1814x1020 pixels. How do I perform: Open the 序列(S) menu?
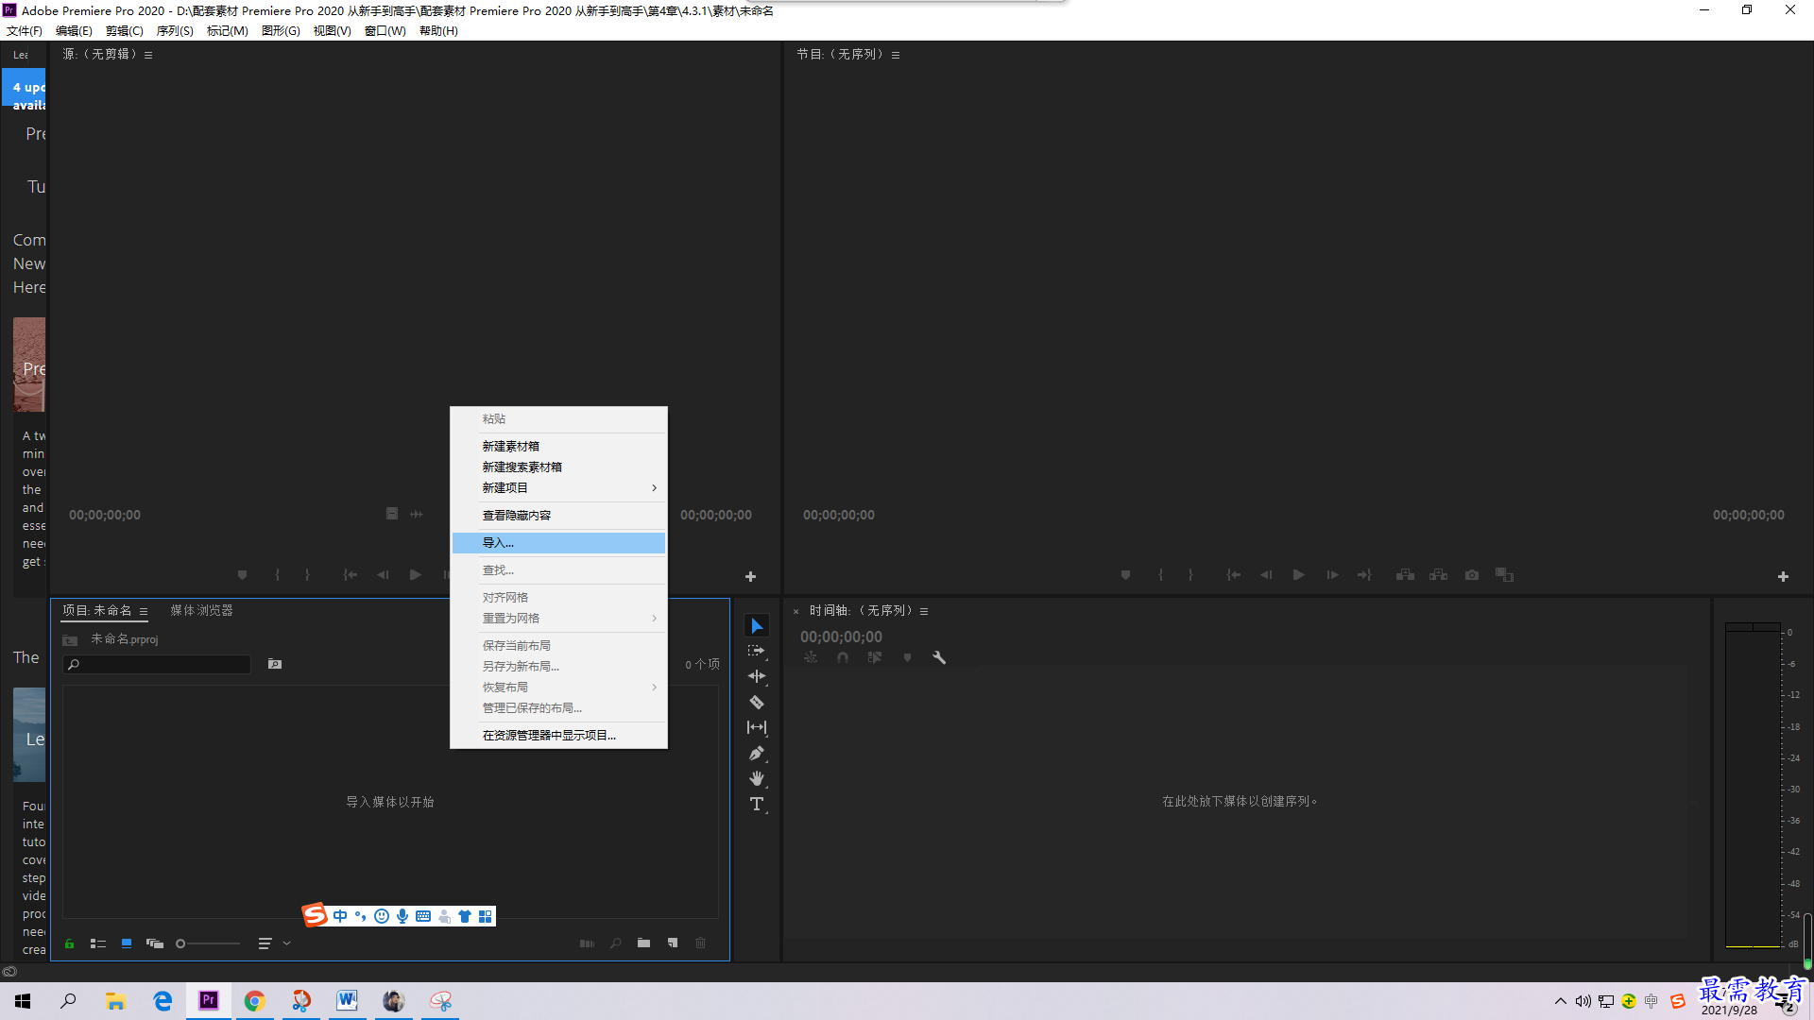(175, 31)
